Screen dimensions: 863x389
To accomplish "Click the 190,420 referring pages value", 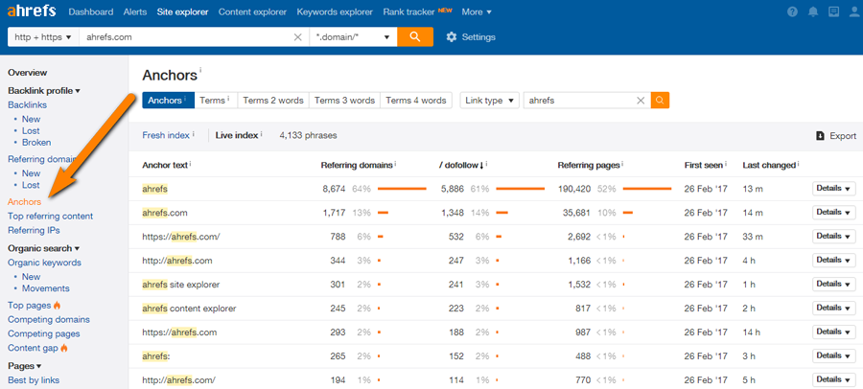I will click(574, 189).
